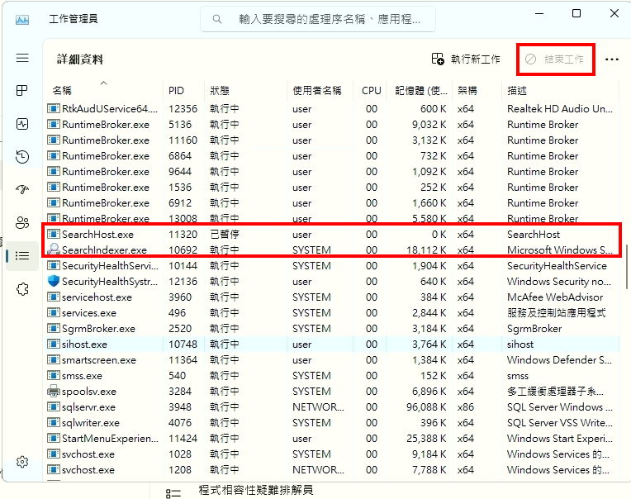
Task: Sort by the Memory column header
Action: 420,91
